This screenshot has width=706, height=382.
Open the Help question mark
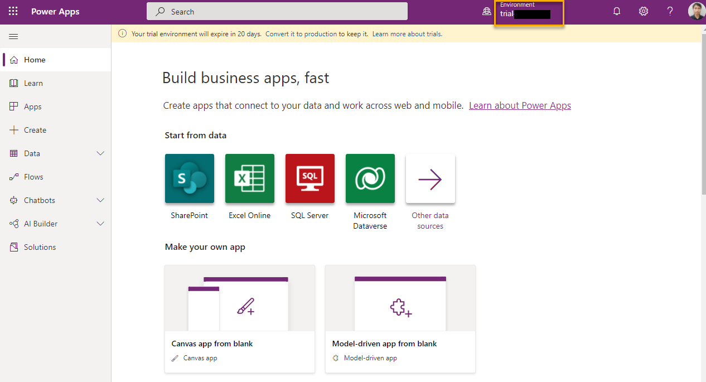(670, 12)
